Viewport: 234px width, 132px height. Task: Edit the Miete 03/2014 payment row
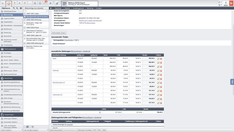click(x=158, y=58)
